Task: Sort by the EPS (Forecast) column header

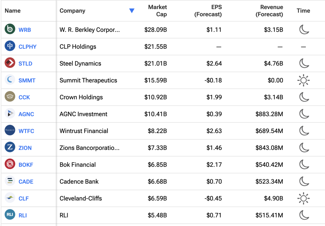Action: (208, 11)
